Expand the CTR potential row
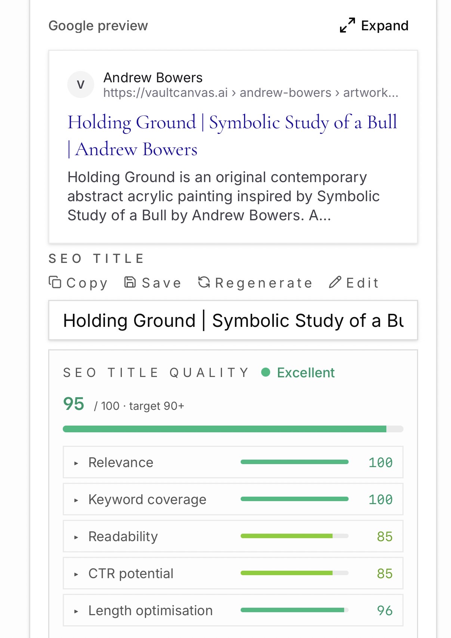 233,573
